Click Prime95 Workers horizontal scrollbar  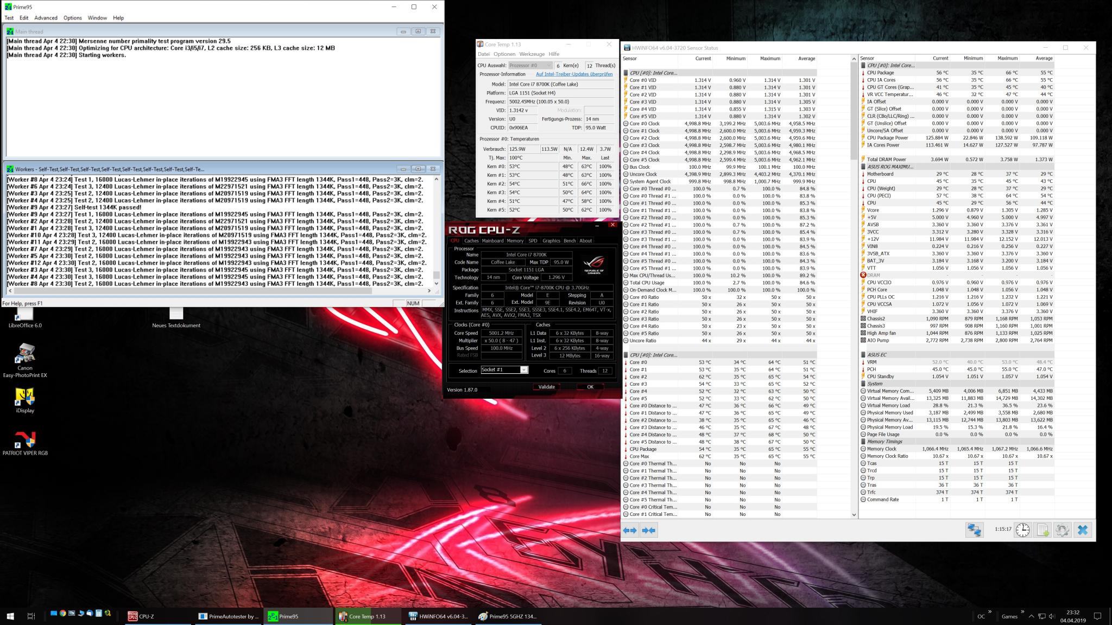pos(220,291)
